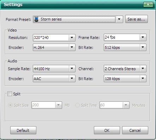156x140 pixels.
Task: Click the Channel label
Action: (86, 69)
